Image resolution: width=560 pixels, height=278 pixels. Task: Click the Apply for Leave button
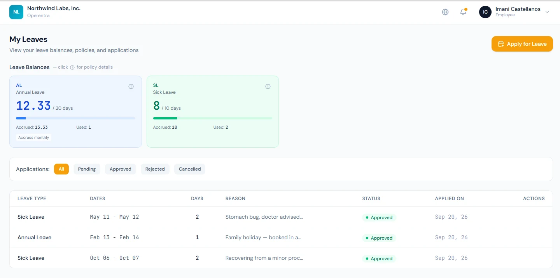pos(522,44)
